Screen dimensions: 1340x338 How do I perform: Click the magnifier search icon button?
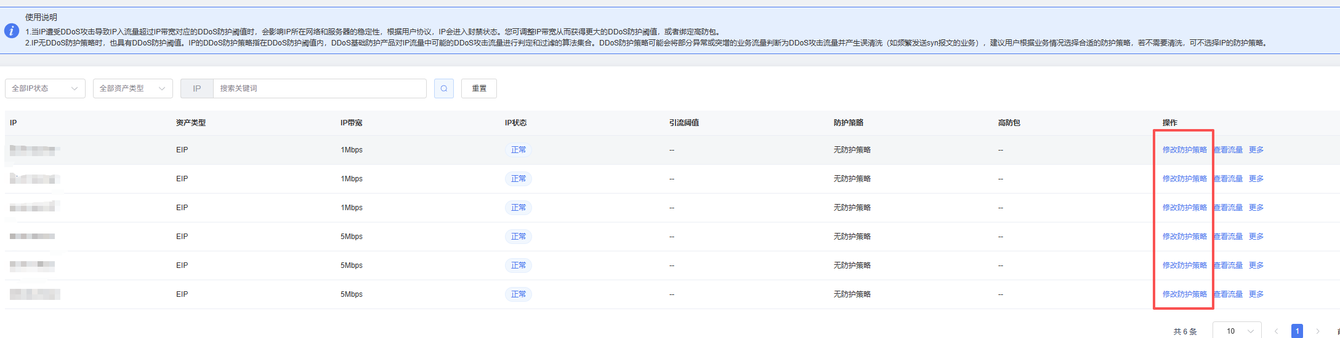point(443,88)
